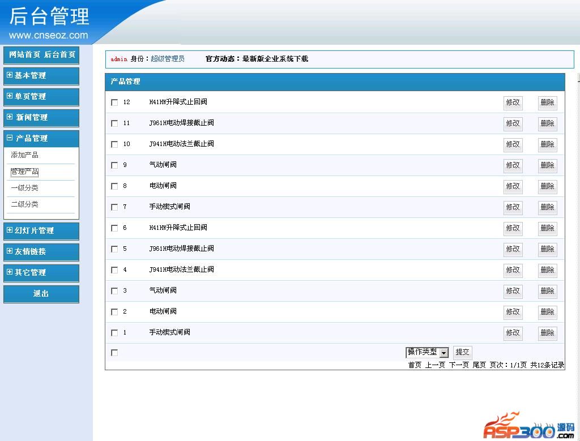Collapse the 产品管理 section
Viewport: 580px width, 441px height.
(x=41, y=139)
